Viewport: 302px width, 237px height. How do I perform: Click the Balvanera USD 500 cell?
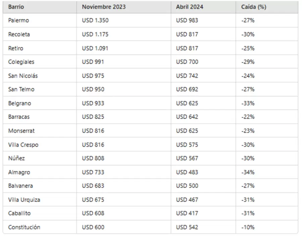point(187,186)
